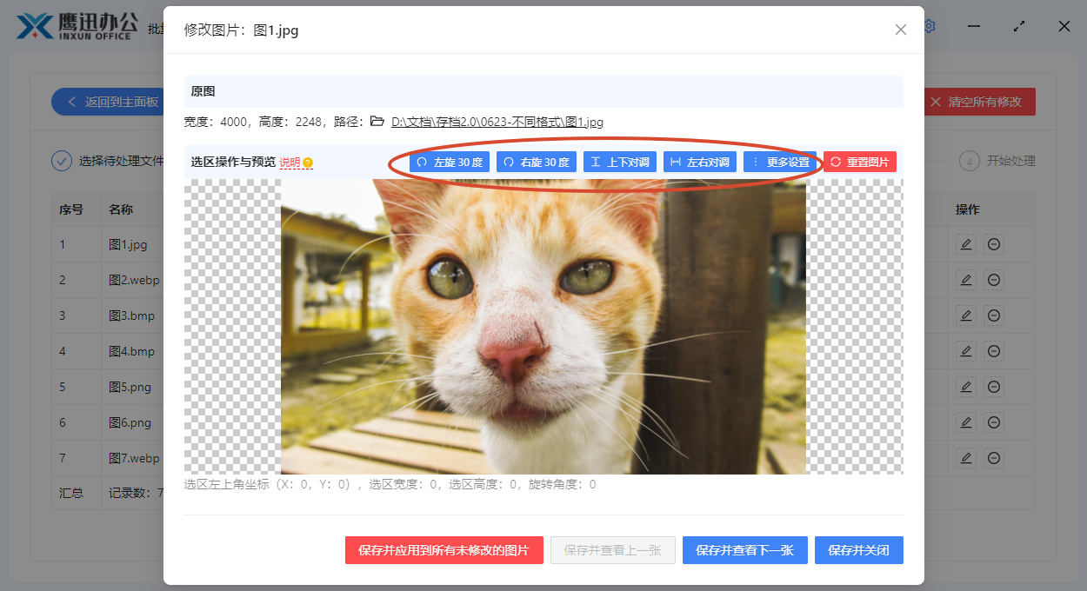Flip image horizontally with 左右对调

700,162
